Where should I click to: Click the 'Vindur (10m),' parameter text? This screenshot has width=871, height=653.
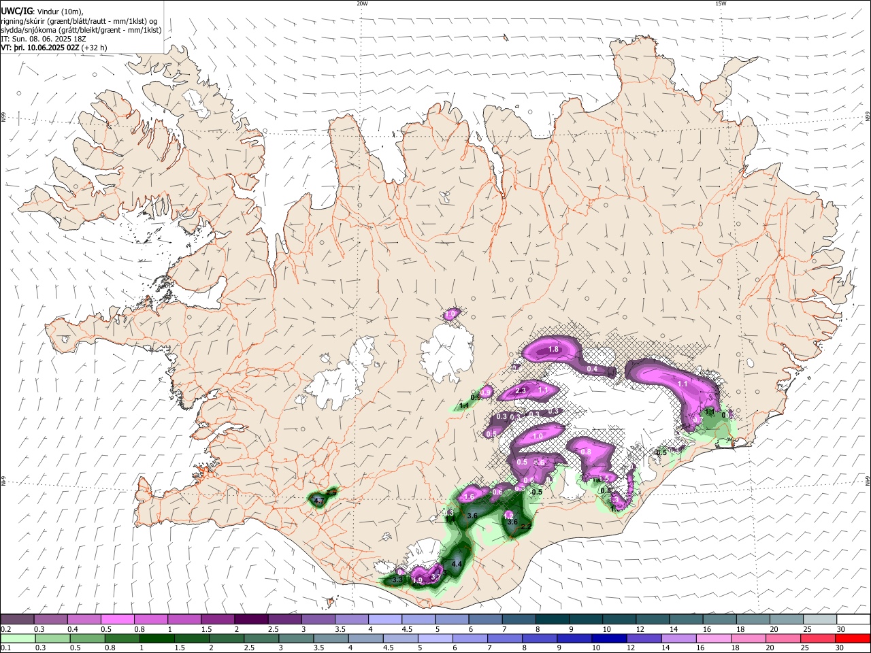point(60,12)
